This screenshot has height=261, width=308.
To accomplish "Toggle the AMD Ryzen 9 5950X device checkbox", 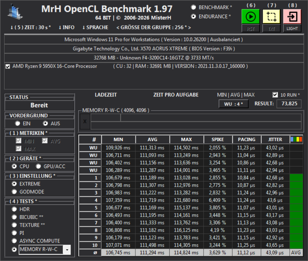I will coord(8,67).
